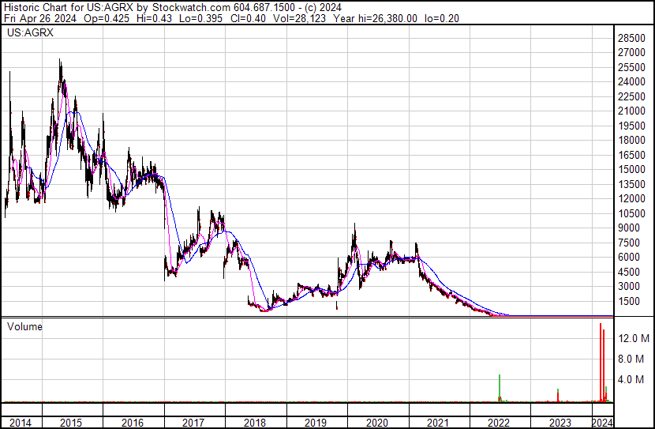655x429 pixels.
Task: Click the 'Cl=0.40' close value
Action: point(248,18)
